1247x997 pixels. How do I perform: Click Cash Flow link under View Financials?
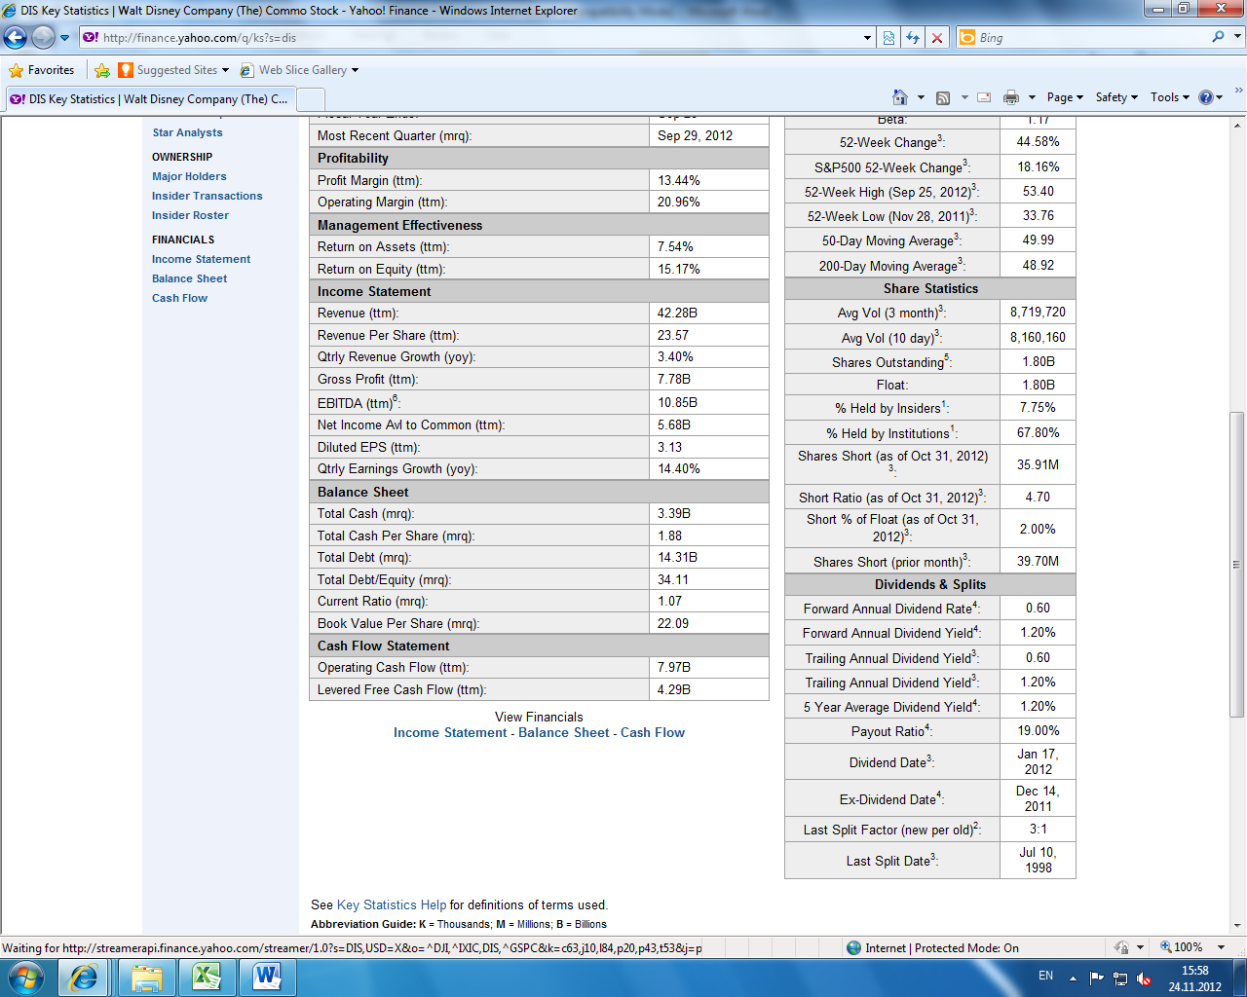coord(653,732)
